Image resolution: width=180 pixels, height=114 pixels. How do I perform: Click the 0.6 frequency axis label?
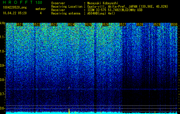pyautogui.click(x=2, y=108)
